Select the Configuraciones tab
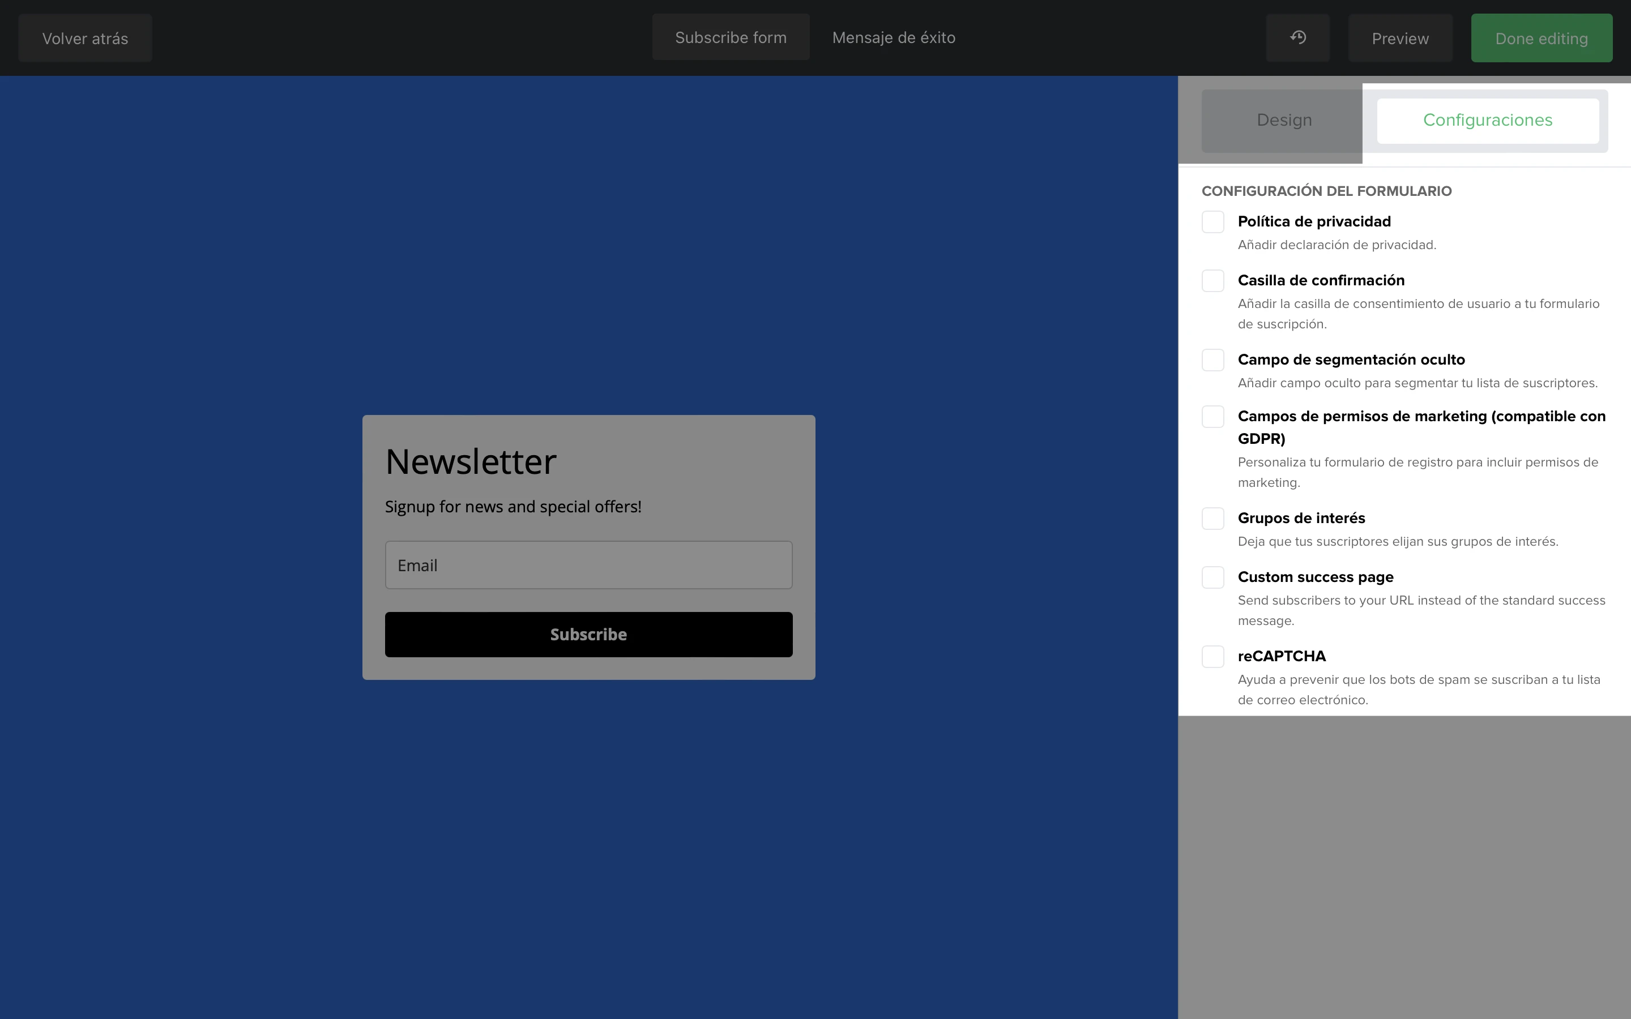Viewport: 1631px width, 1019px height. coord(1488,121)
